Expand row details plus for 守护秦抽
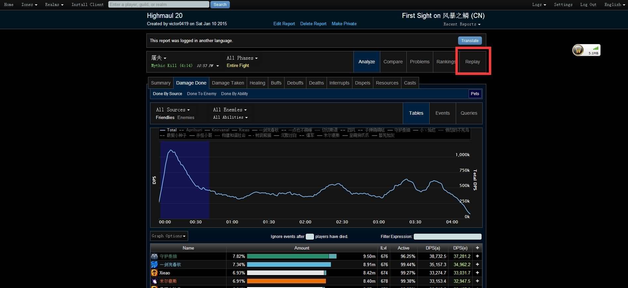The image size is (628, 288). click(477, 256)
